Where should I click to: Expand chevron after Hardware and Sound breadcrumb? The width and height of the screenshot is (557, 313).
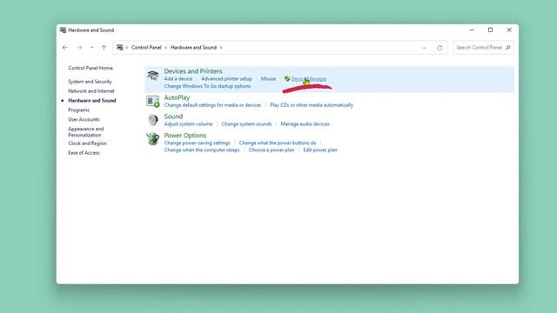221,48
